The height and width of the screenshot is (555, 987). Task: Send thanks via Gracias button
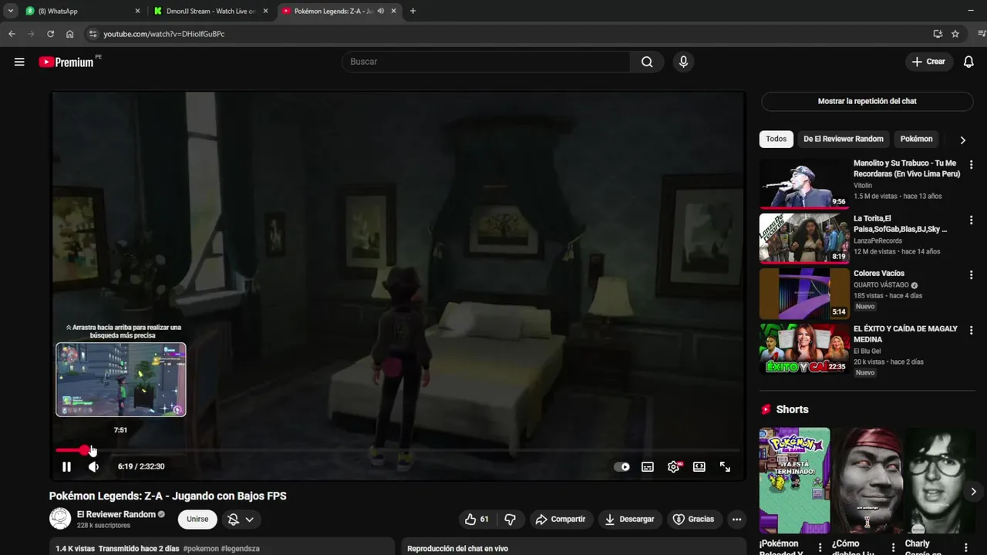(x=694, y=520)
